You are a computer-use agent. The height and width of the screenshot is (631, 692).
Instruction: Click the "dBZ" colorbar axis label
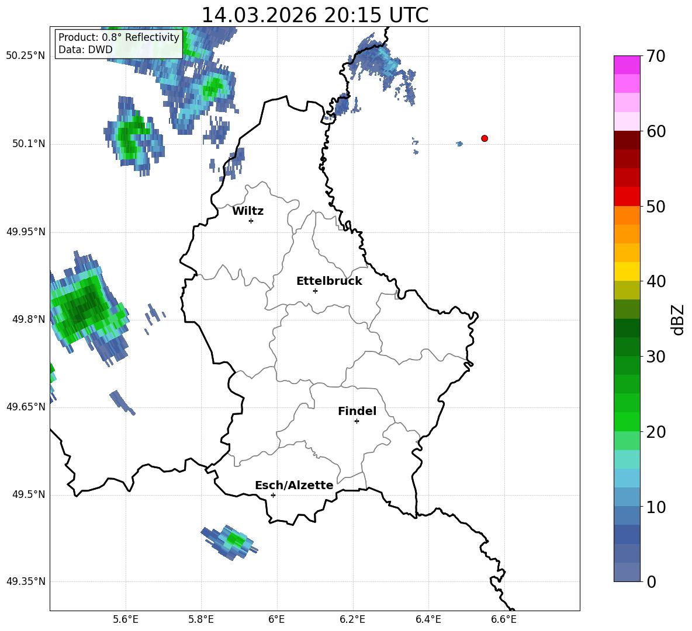click(679, 319)
